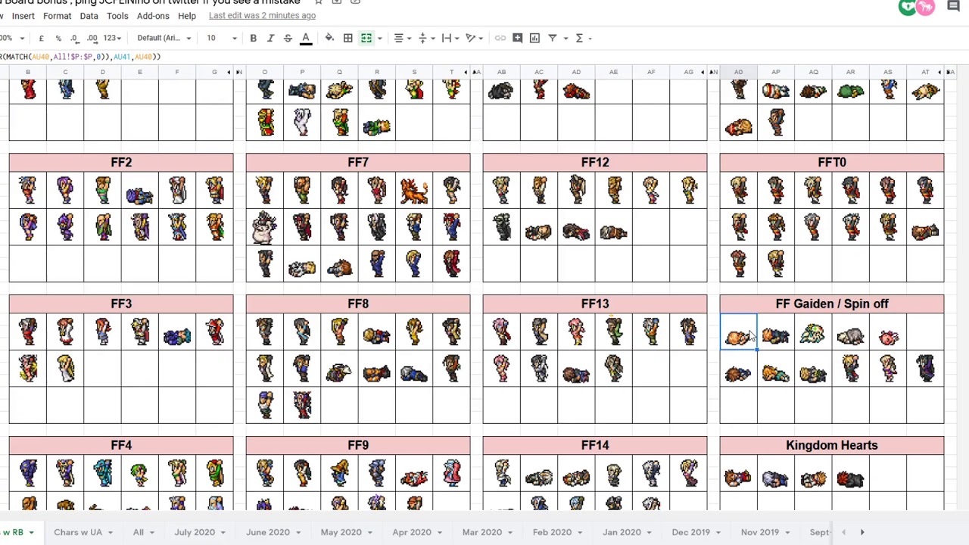Increase decimal places
The height and width of the screenshot is (545, 969).
click(92, 38)
